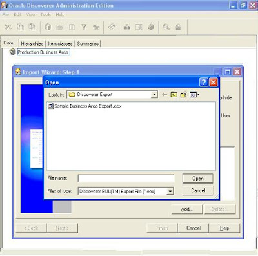The image size is (258, 256).
Task: Click the Help button in Import Wizard
Action: [x=224, y=228]
